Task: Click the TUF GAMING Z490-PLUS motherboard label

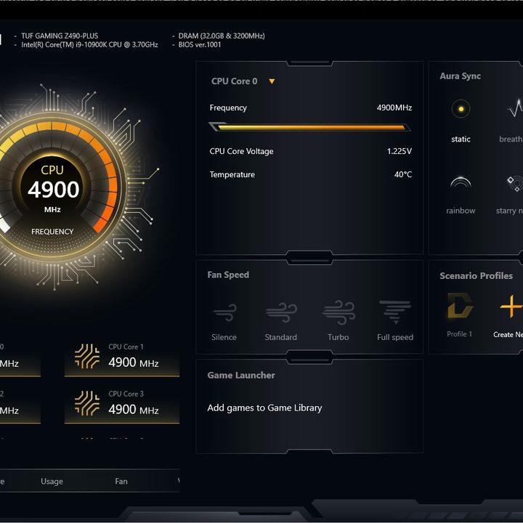Action: click(60, 36)
